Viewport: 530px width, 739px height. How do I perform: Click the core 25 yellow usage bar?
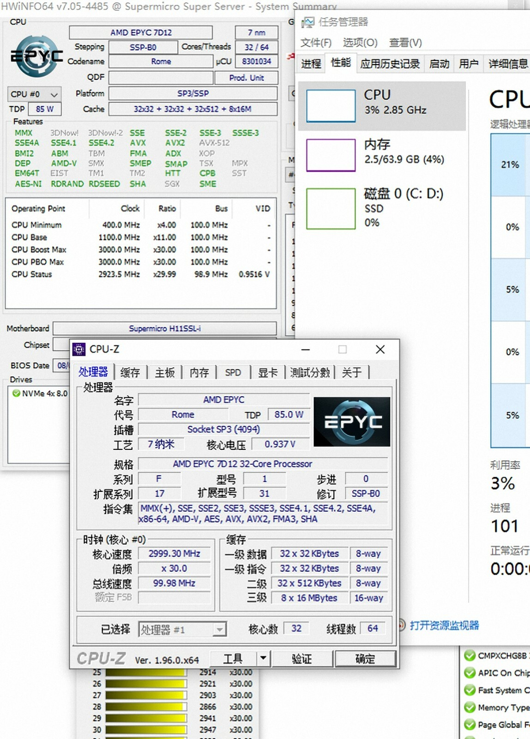(x=146, y=672)
